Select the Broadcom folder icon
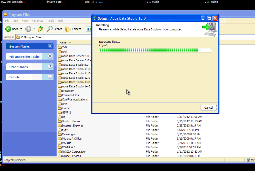 pos(60,91)
